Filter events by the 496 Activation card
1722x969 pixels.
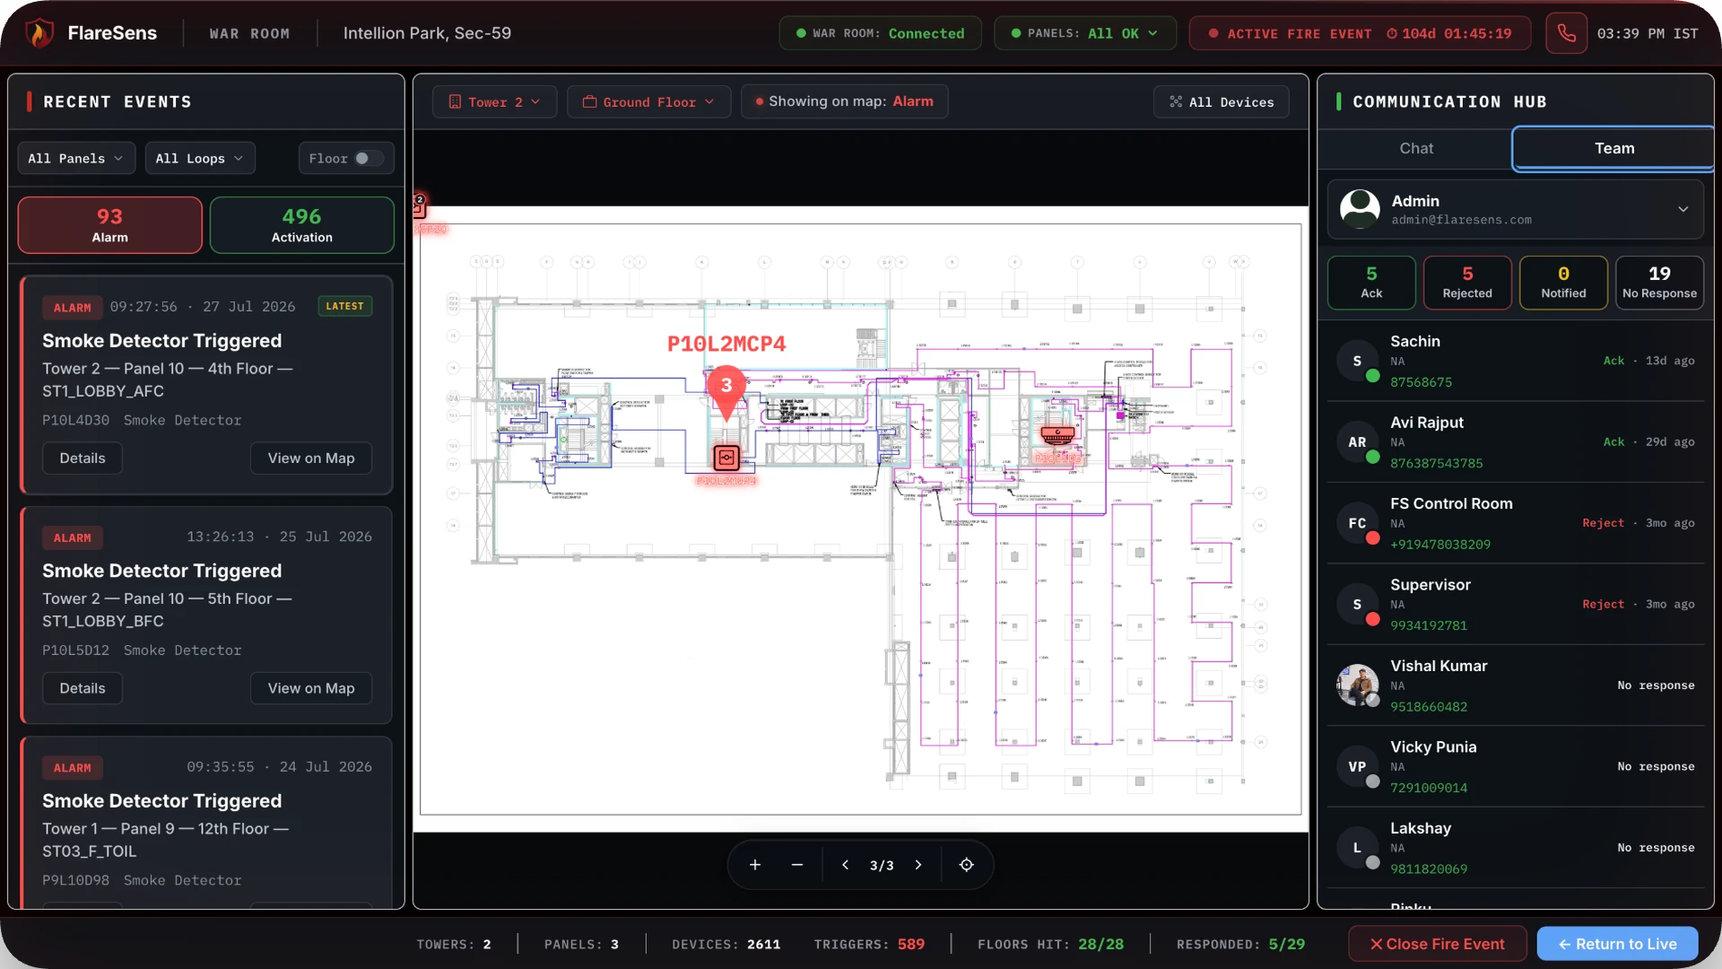301,225
